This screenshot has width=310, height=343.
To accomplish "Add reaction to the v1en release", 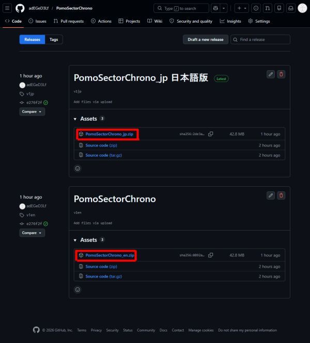I will [x=78, y=290].
